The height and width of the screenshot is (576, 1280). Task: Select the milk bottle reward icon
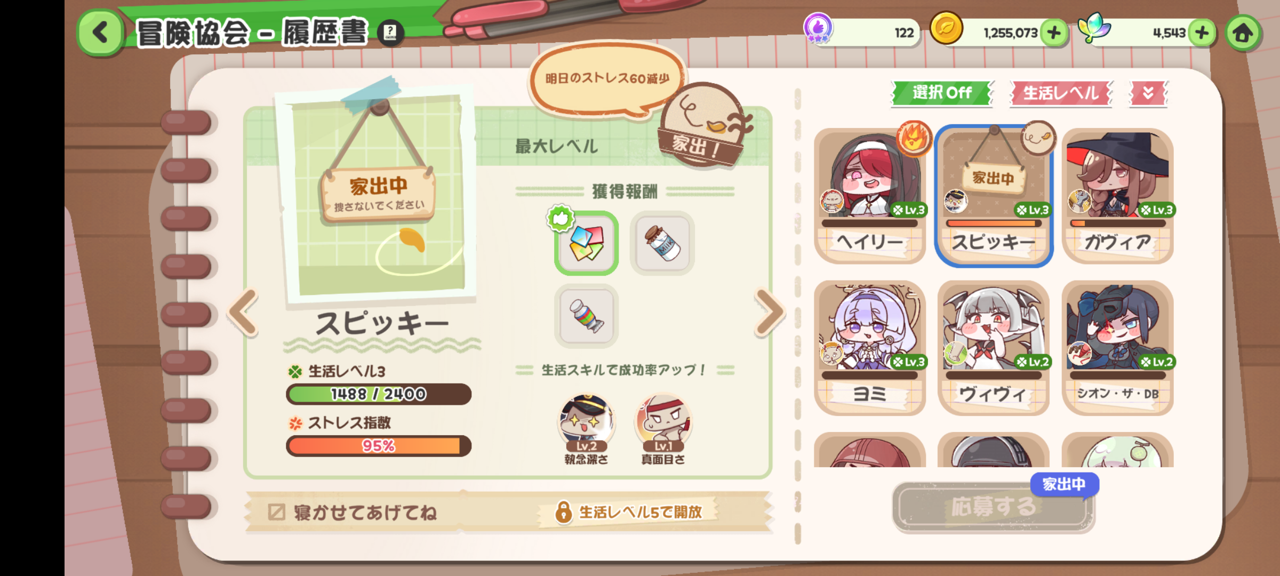coord(662,243)
